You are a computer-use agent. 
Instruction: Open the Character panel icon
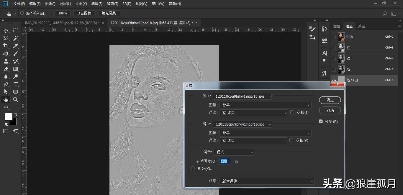[325, 53]
